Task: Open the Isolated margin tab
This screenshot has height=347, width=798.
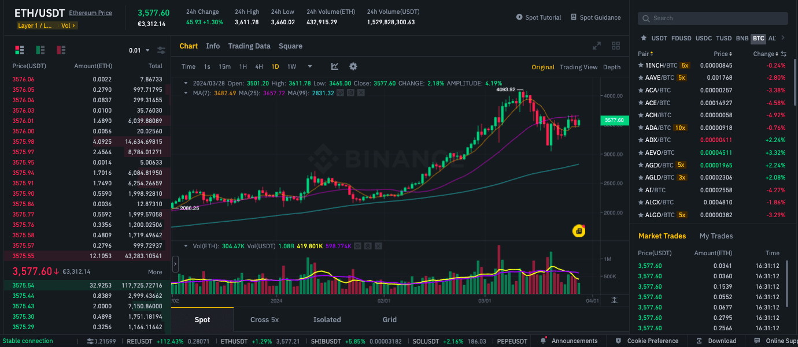Action: point(327,319)
